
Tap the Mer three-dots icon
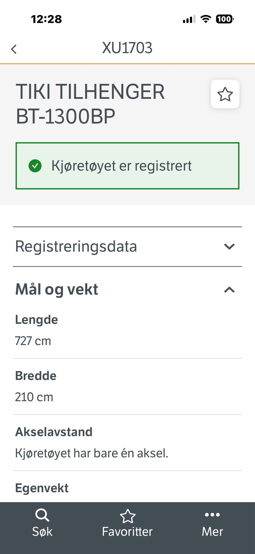[212, 515]
